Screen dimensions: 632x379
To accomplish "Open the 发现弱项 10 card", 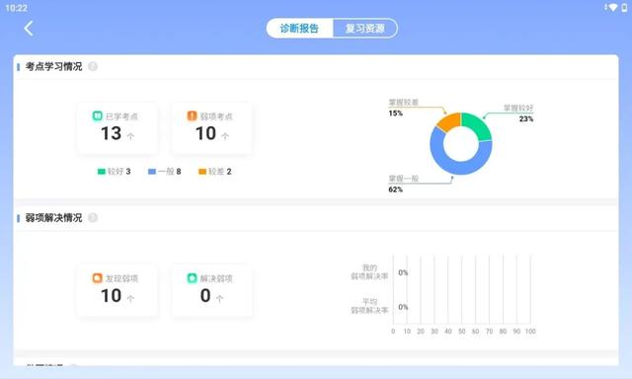I will (118, 290).
